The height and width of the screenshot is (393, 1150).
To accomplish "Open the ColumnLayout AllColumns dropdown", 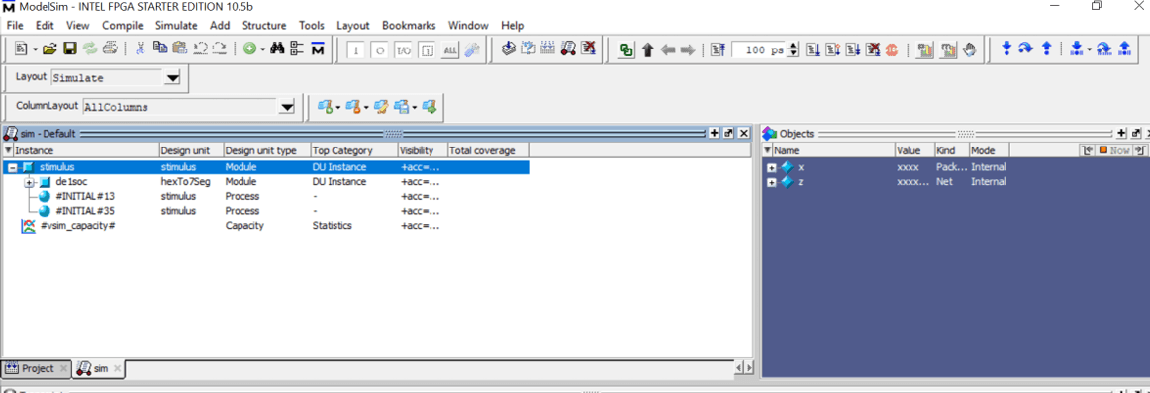I will (x=287, y=107).
